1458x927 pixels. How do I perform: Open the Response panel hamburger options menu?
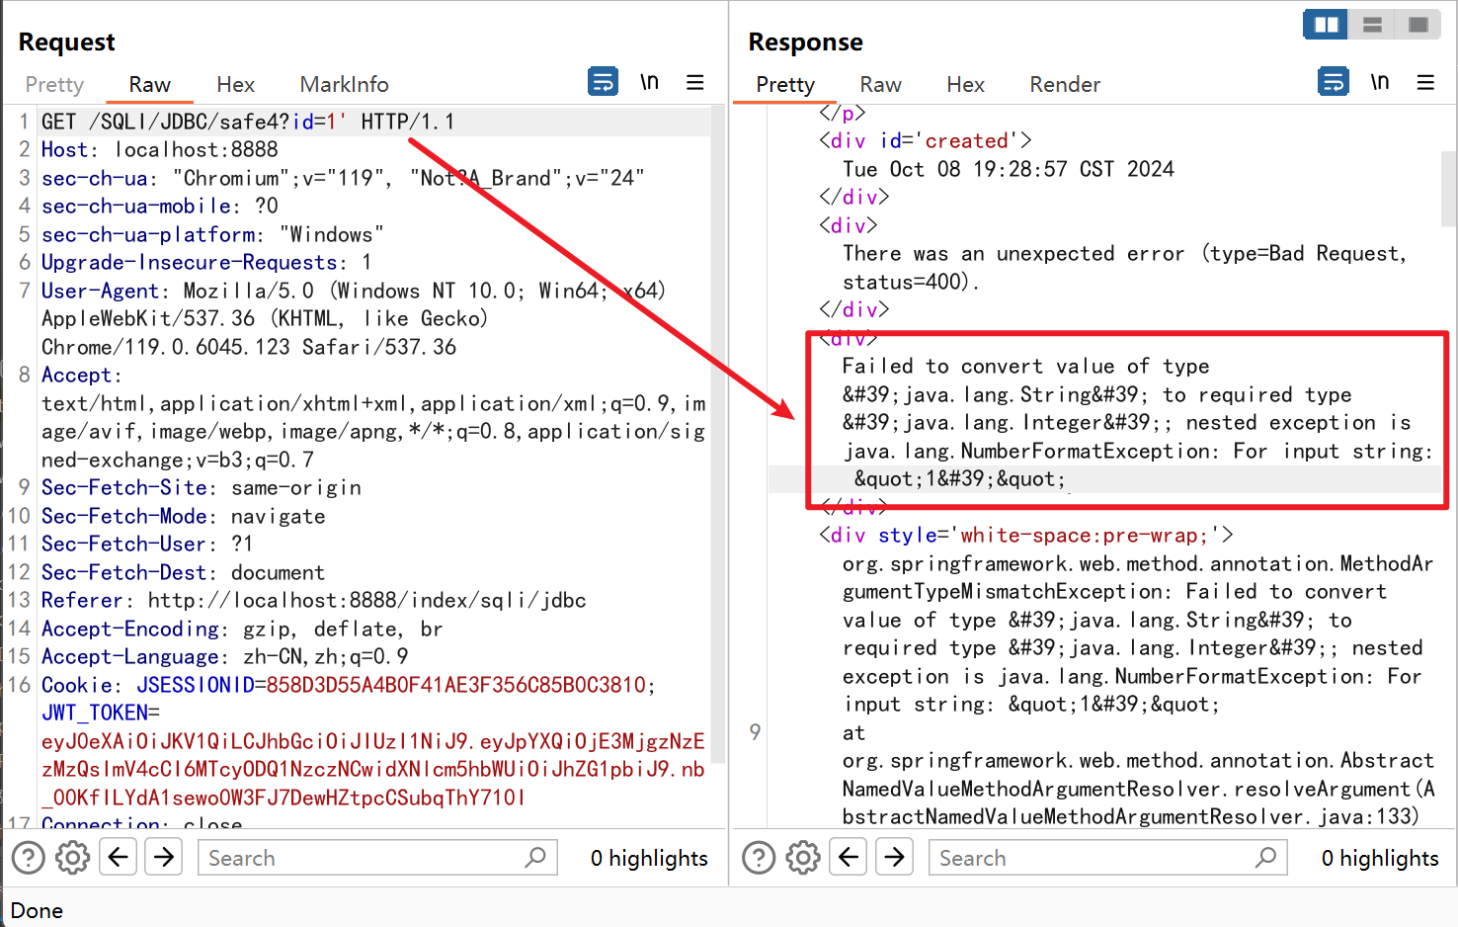pyautogui.click(x=1425, y=82)
